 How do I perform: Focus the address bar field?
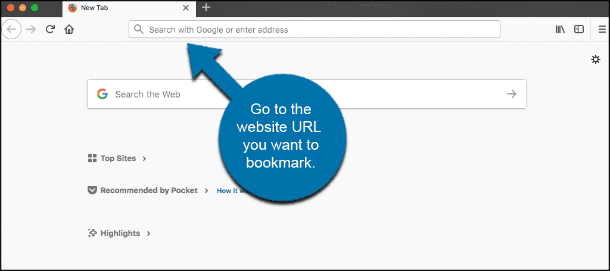coord(315,29)
